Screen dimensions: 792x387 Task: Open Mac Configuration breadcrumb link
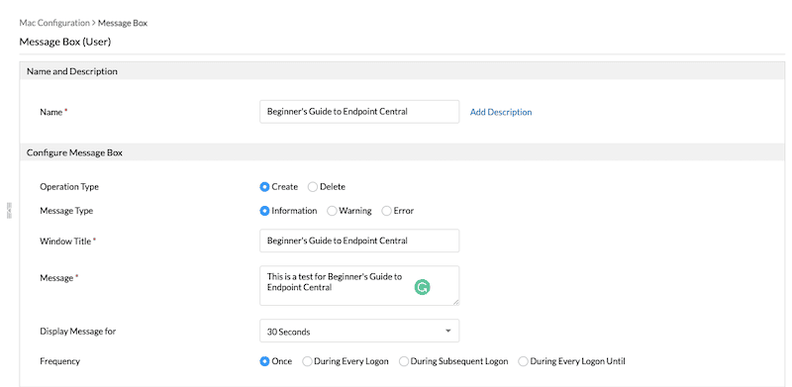[54, 23]
